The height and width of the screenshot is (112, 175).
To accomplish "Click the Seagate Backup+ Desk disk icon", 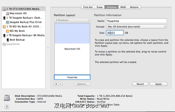I will [4, 18].
